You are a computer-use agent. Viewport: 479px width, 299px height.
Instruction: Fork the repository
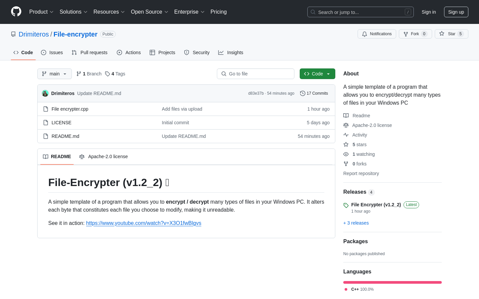[415, 34]
